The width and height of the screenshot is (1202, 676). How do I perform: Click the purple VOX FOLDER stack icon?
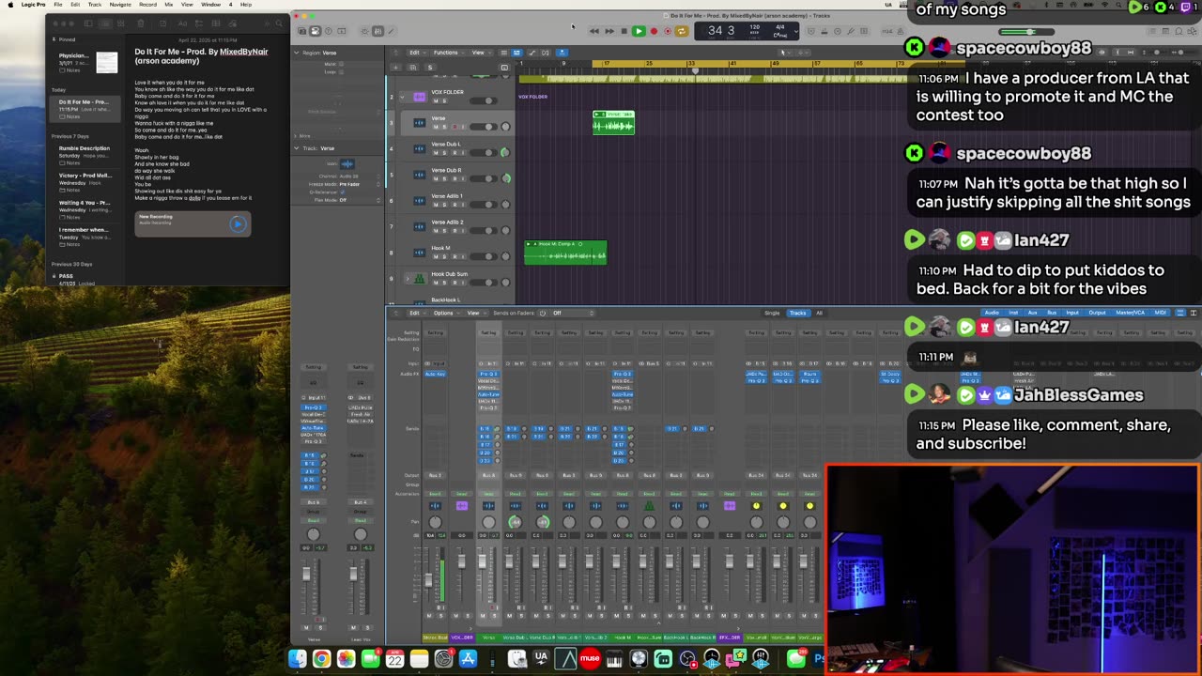point(419,97)
